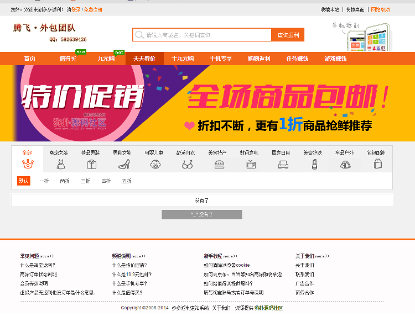This screenshot has height=322, width=415.
Task: Open the 任务赚钱 navigation tab
Action: tap(297, 59)
